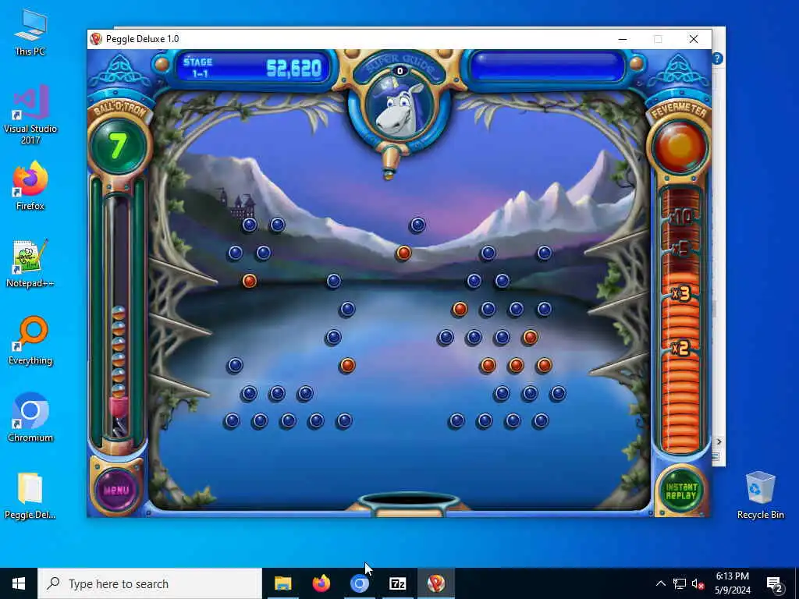799x599 pixels.
Task: Click the right scroll arrow in background window
Action: pyautogui.click(x=719, y=441)
